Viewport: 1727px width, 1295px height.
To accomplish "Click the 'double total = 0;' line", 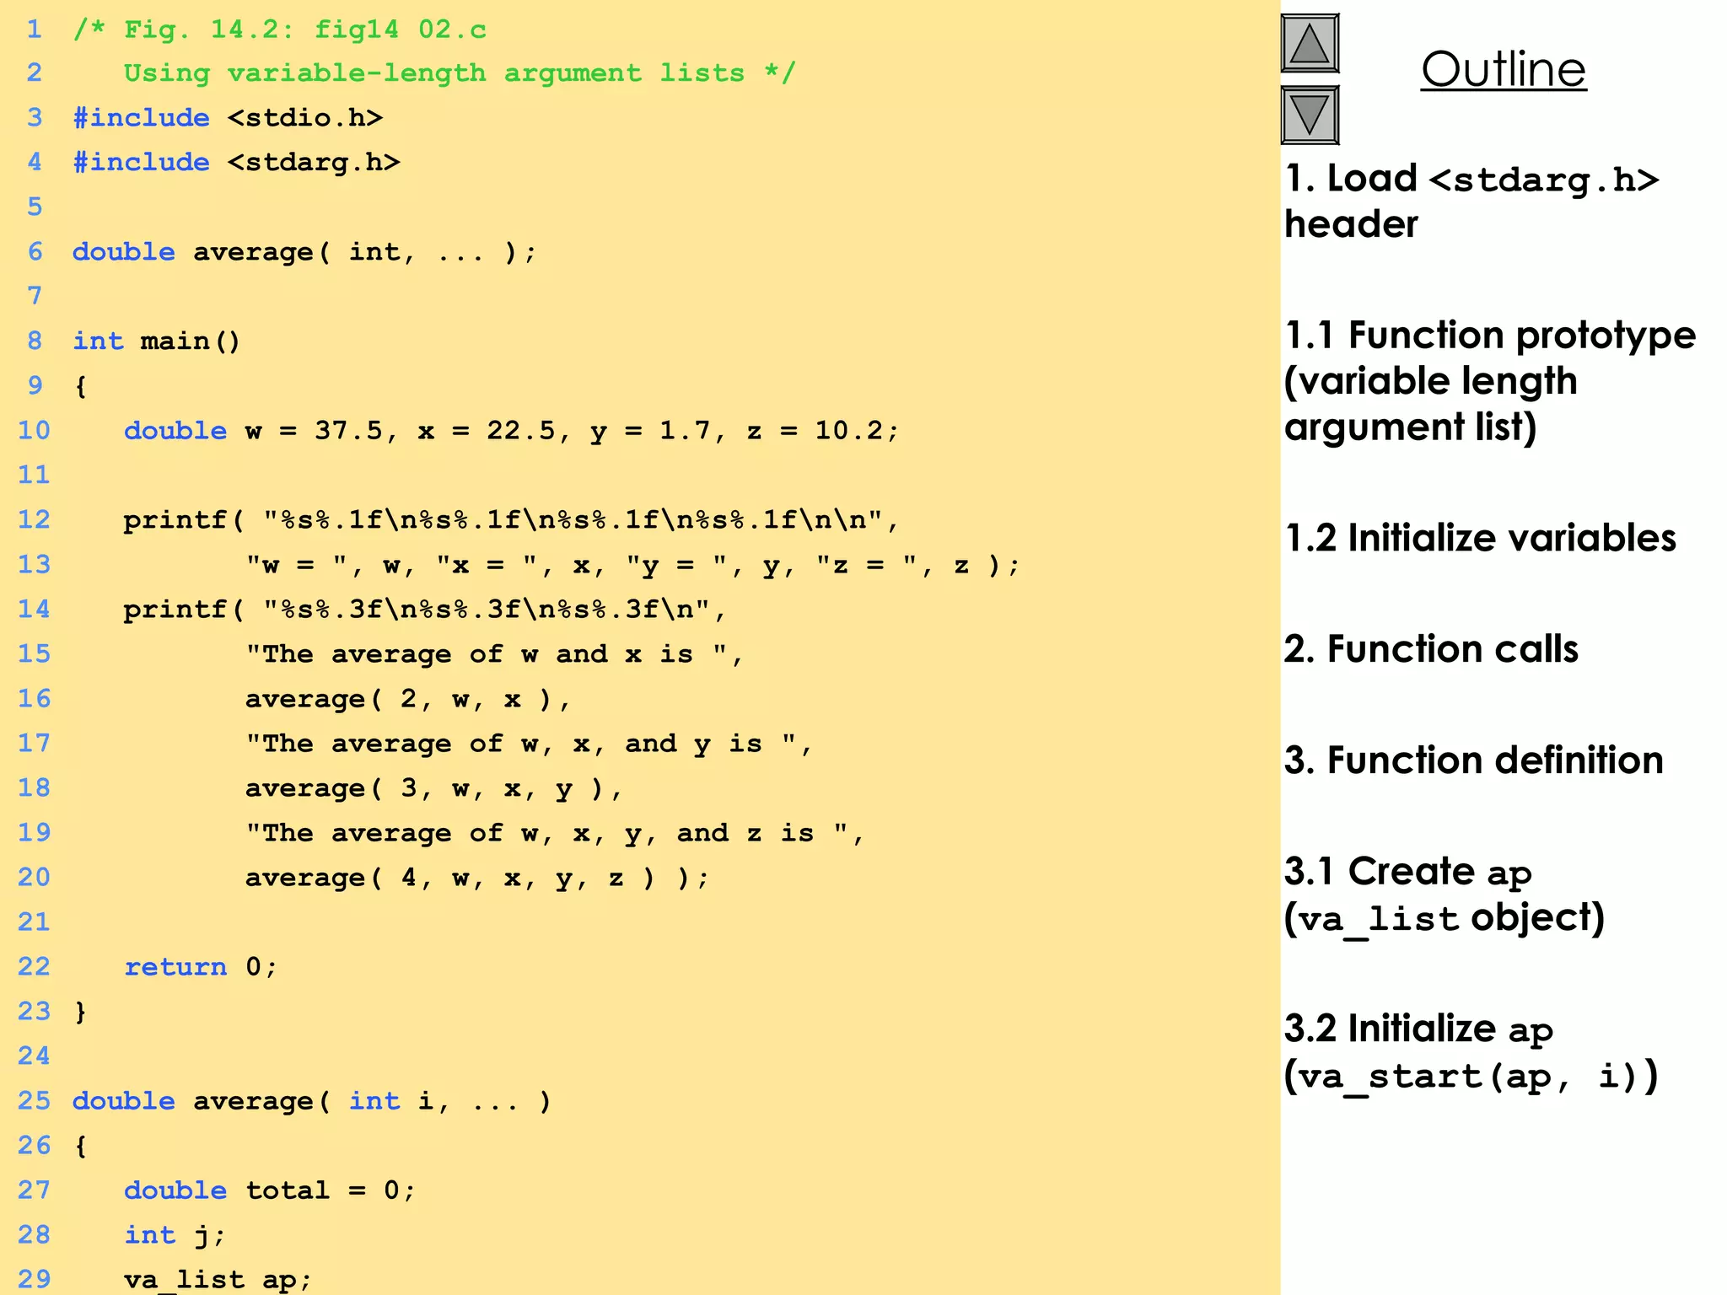I will (x=270, y=1190).
